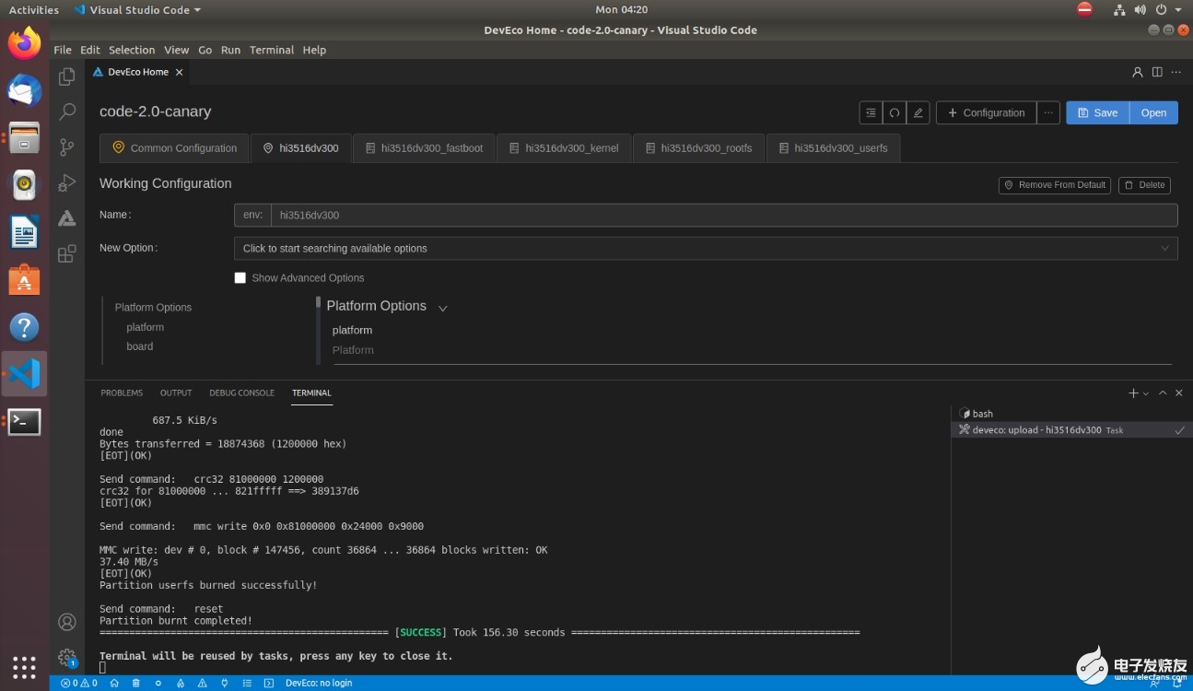Click the circle icon in status bar
The height and width of the screenshot is (691, 1193).
pyautogui.click(x=158, y=684)
